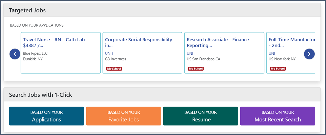This screenshot has width=326, height=135.
Task: Click UNIT employer link in Inverness card
Action: 109,54
